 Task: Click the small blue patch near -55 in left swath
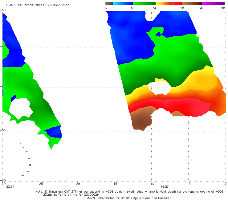(55, 132)
